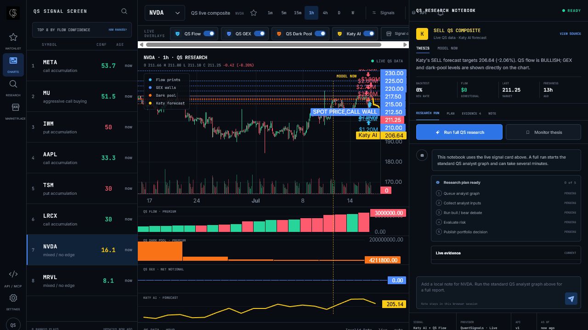
Task: Click the Signal card overlay icon
Action: [x=389, y=33]
